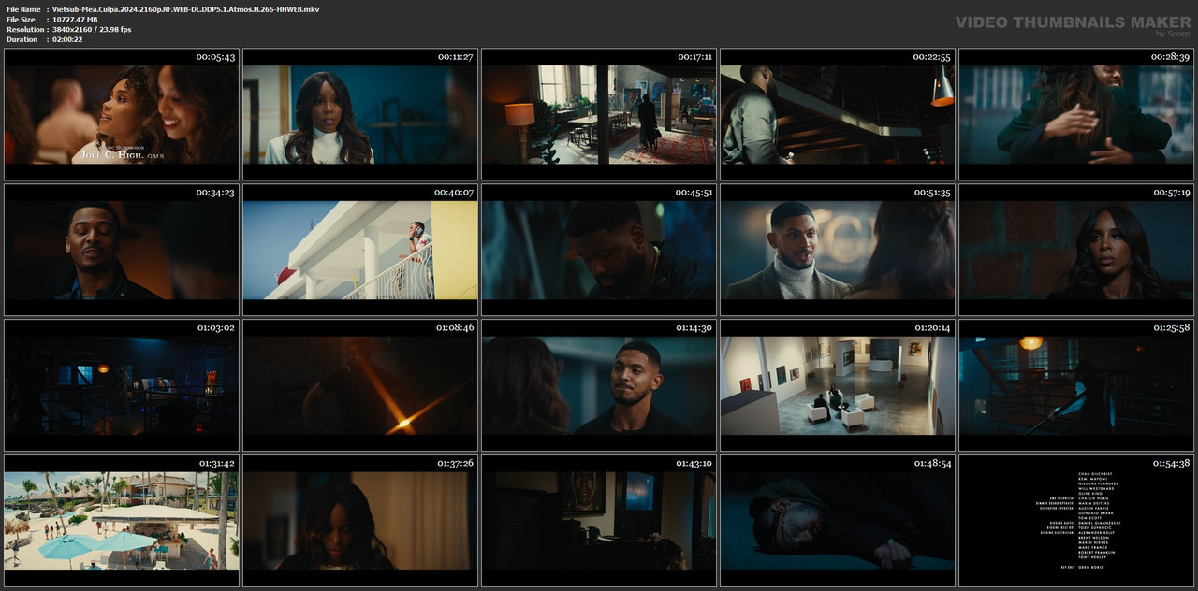1198x591 pixels.
Task: Select the thumbnail at 01:43:10
Action: [599, 521]
